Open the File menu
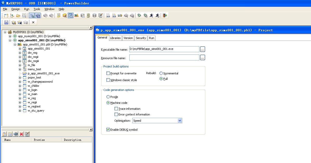 (5, 9)
